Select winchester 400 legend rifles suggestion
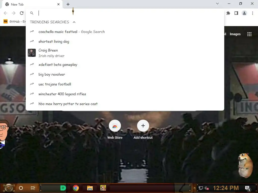258x193 pixels. pyautogui.click(x=125, y=94)
